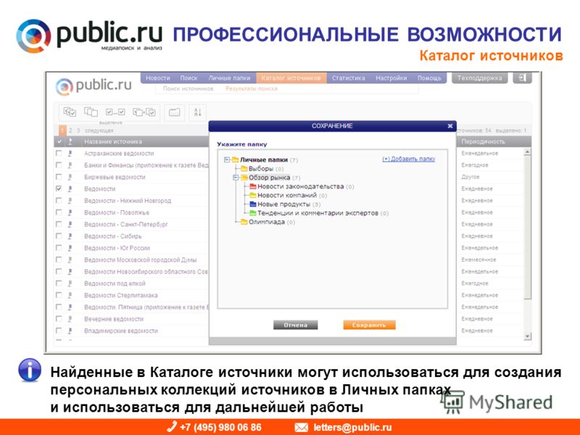The image size is (580, 435).
Task: Click the select-range checkboxes toolbar icon
Action: click(115, 112)
